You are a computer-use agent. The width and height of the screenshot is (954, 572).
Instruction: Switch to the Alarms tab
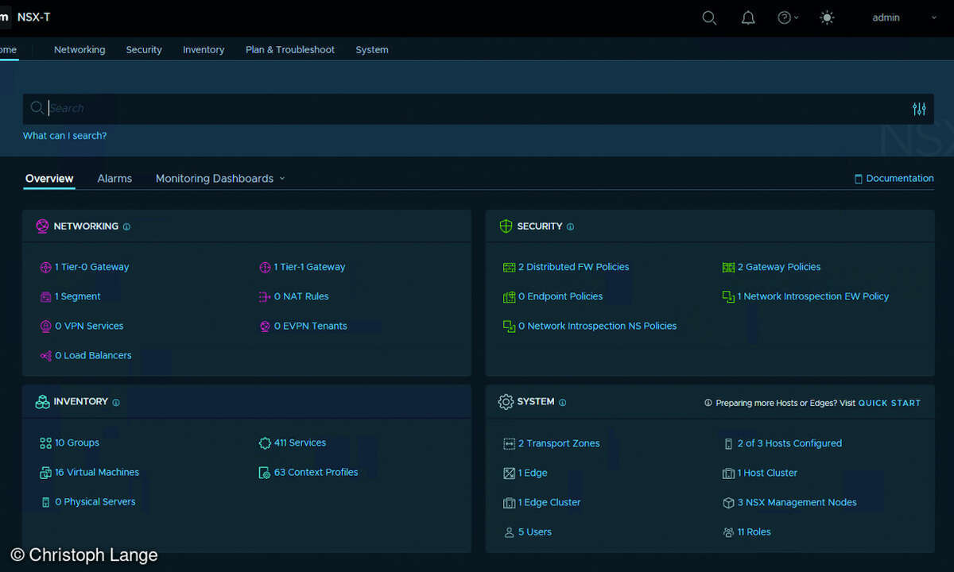coord(114,179)
